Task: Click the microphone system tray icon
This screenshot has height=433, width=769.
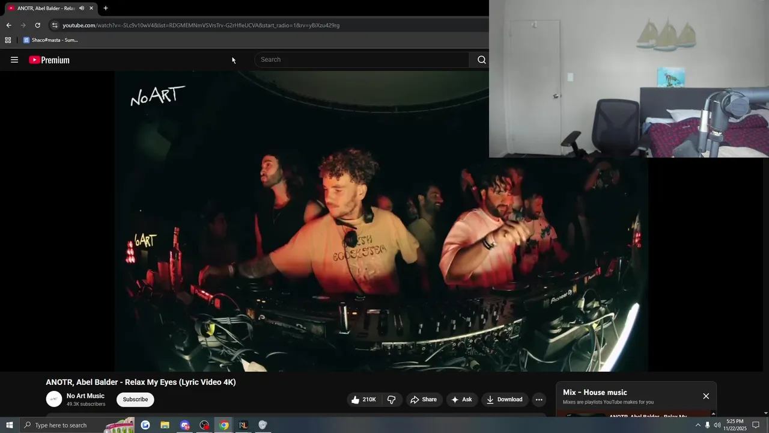Action: point(707,425)
